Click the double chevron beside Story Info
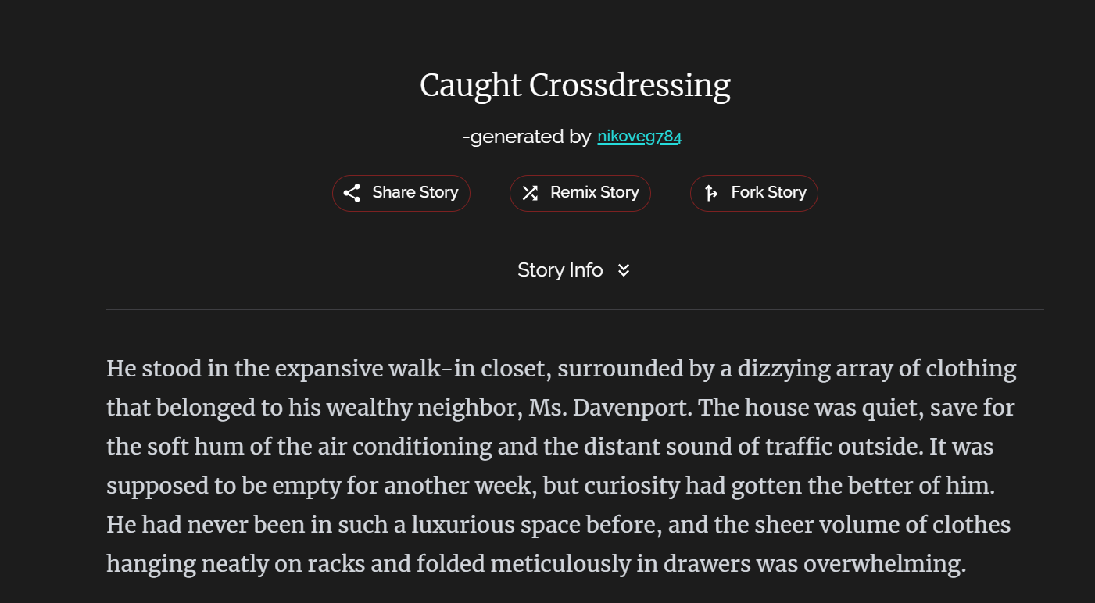Viewport: 1095px width, 603px height. (x=624, y=270)
